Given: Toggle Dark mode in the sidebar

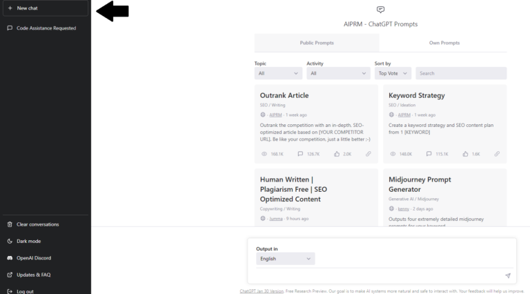Looking at the screenshot, I should click(x=28, y=241).
